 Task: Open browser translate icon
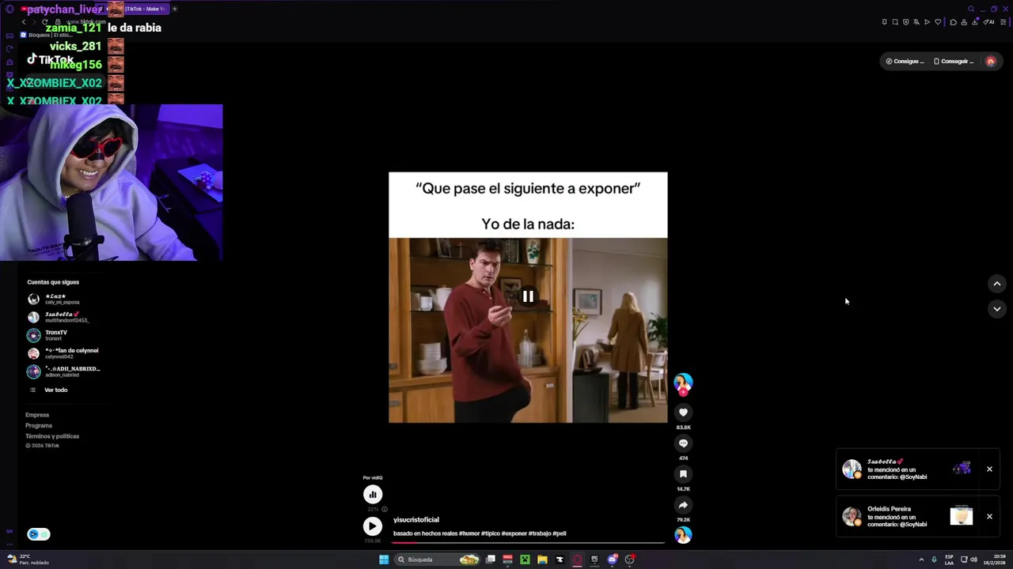pyautogui.click(x=916, y=22)
